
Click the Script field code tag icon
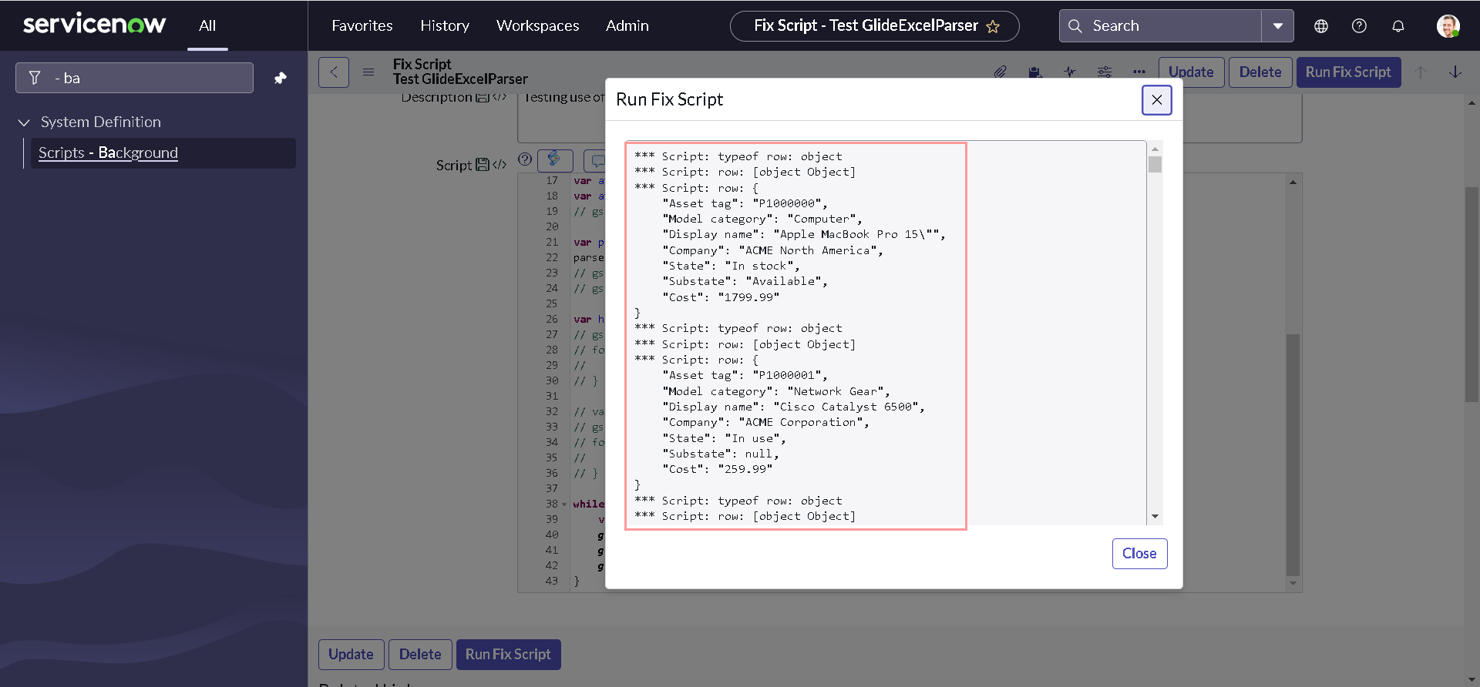pos(499,165)
